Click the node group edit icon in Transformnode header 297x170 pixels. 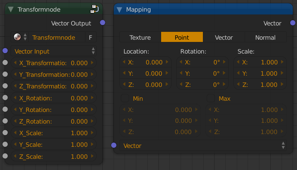point(94,9)
